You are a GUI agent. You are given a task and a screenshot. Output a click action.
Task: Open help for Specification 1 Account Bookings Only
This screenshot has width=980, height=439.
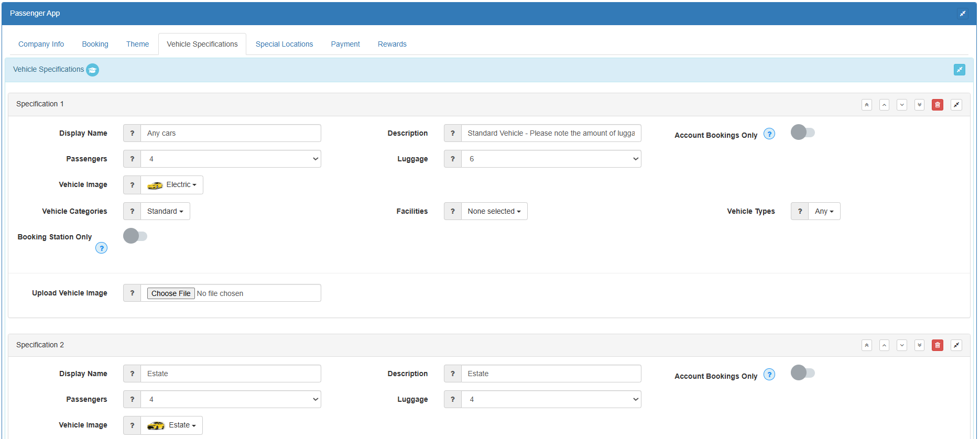pyautogui.click(x=769, y=134)
